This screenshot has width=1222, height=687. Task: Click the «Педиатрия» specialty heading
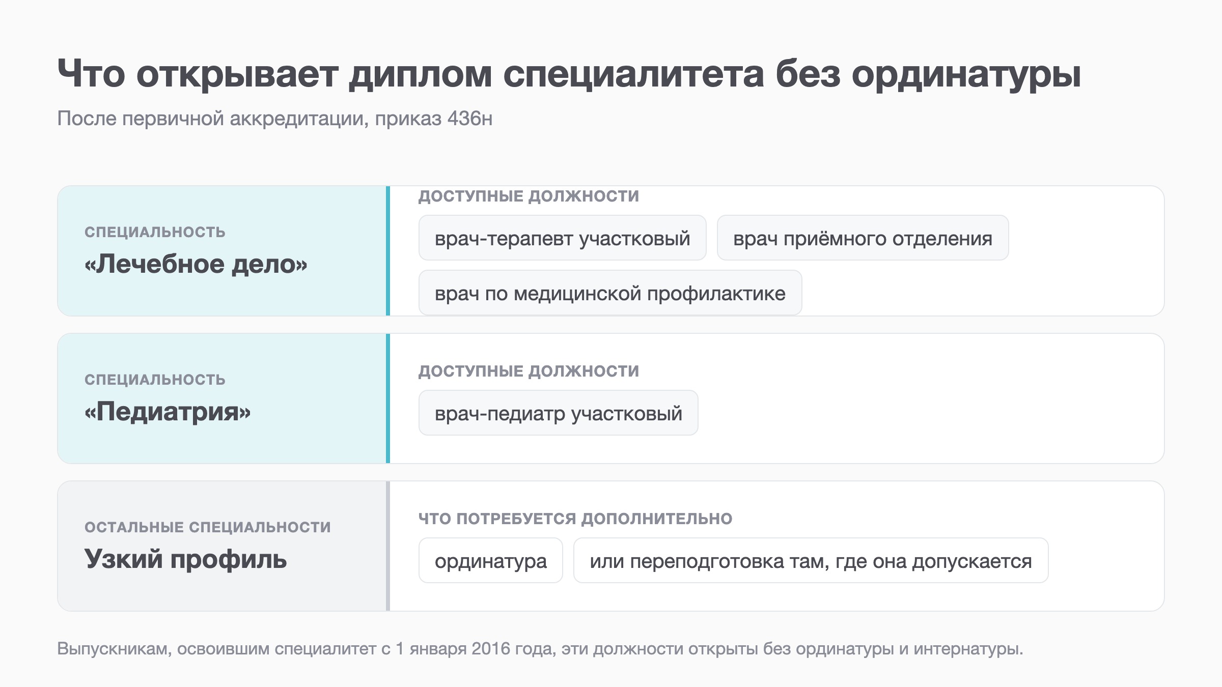(168, 412)
